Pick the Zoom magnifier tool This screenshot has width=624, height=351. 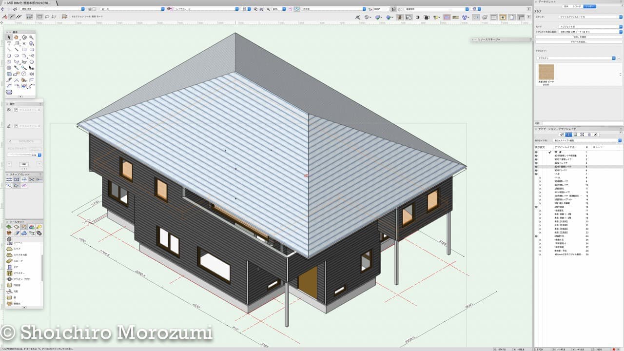click(32, 38)
